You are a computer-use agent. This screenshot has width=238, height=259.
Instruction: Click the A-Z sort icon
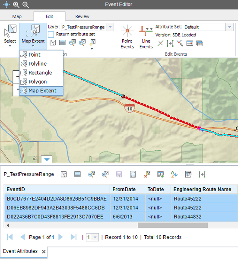pos(174,174)
